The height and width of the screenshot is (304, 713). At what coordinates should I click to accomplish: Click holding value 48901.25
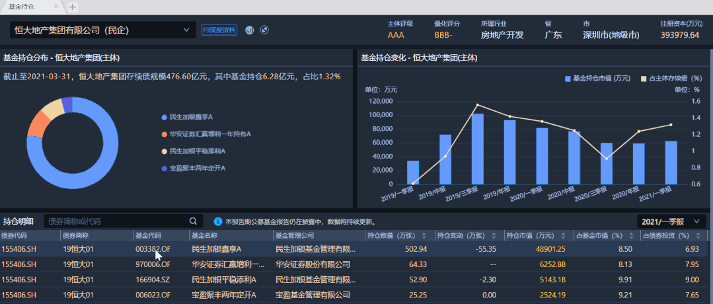coord(550,249)
